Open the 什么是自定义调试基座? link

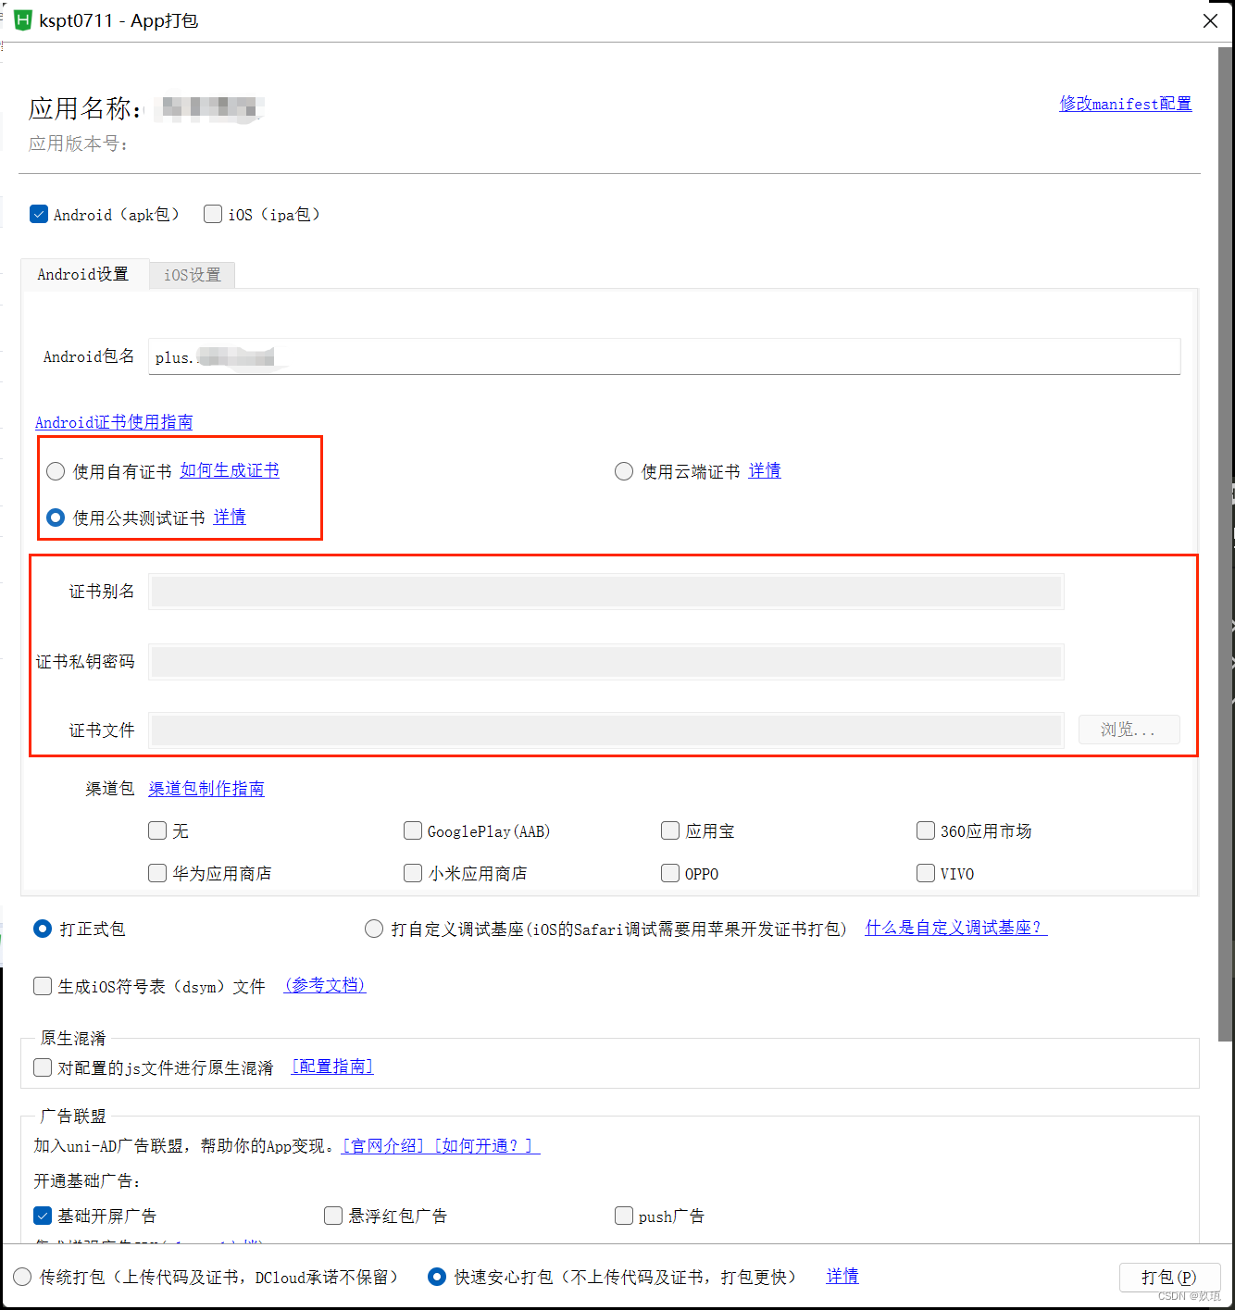[956, 928]
